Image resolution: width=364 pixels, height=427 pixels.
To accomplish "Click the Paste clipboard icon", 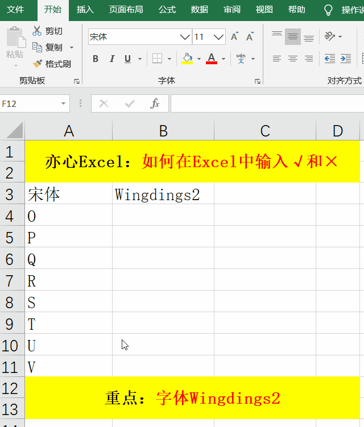I will 16,37.
